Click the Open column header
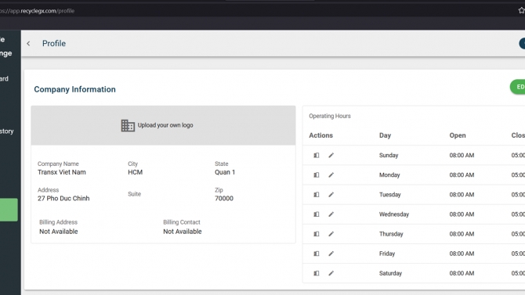This screenshot has height=295, width=525. coord(458,135)
